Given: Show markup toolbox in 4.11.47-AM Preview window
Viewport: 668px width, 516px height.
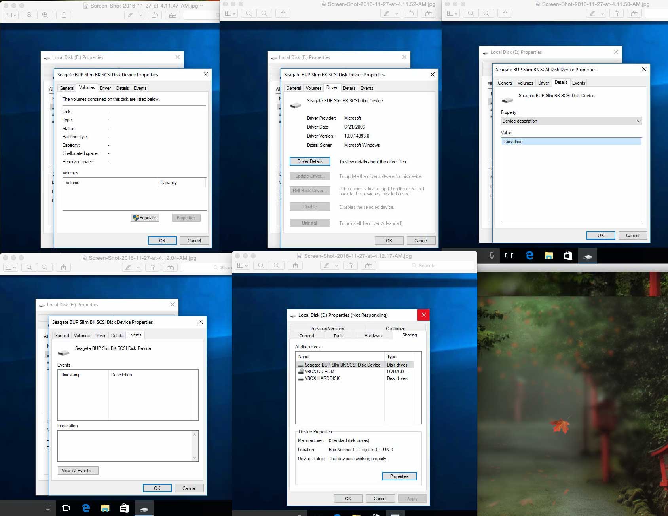Looking at the screenshot, I should point(173,15).
